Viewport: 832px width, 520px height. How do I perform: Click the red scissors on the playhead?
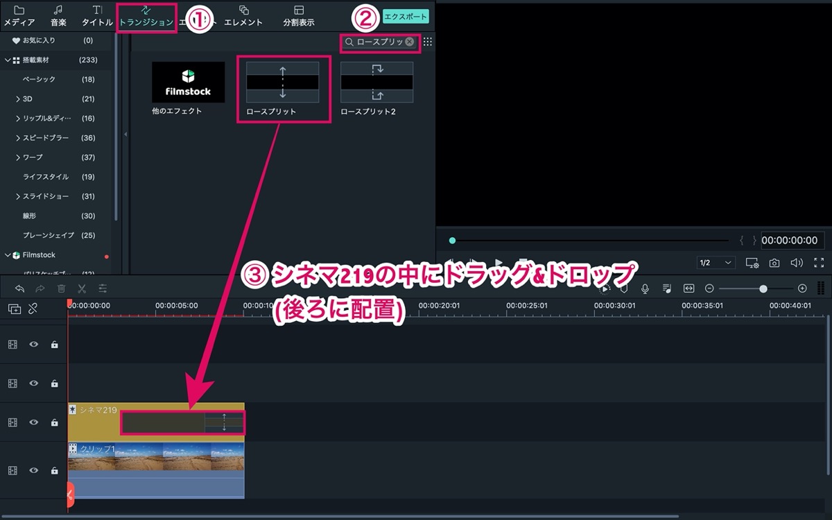click(69, 494)
